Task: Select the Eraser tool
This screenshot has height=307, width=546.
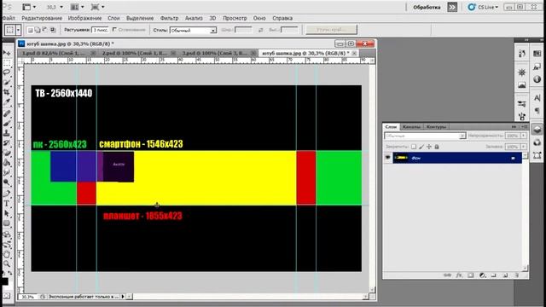Action: (7, 153)
